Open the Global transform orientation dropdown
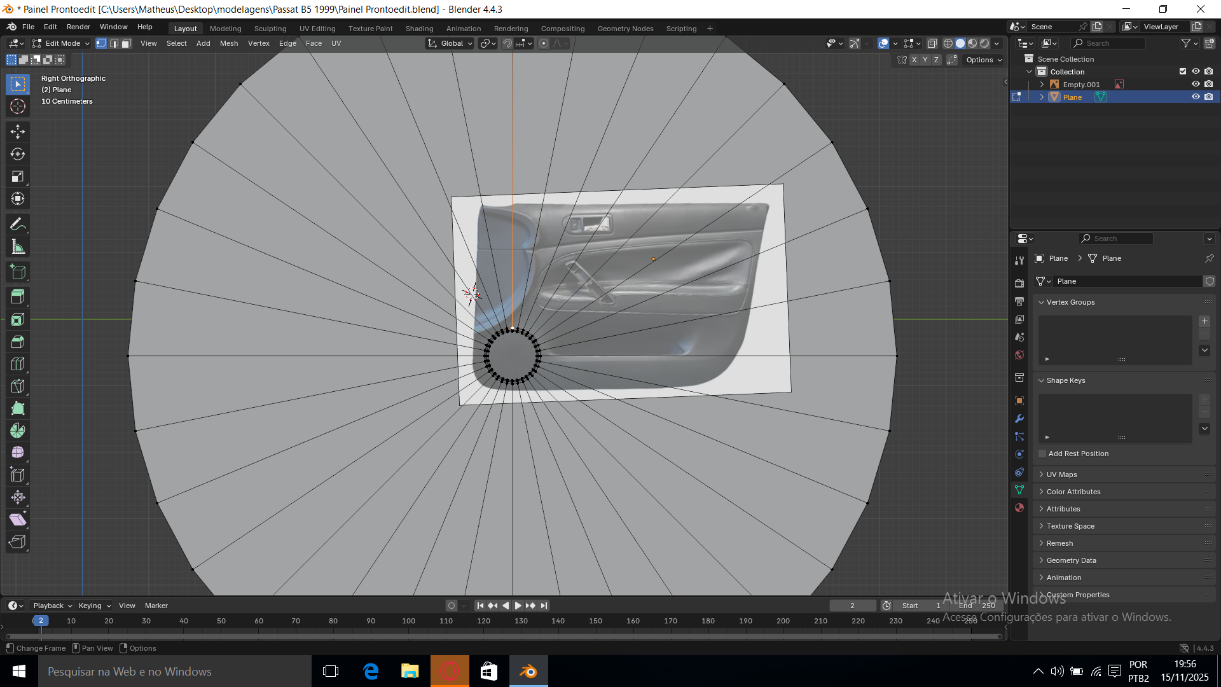The height and width of the screenshot is (687, 1221). [450, 43]
